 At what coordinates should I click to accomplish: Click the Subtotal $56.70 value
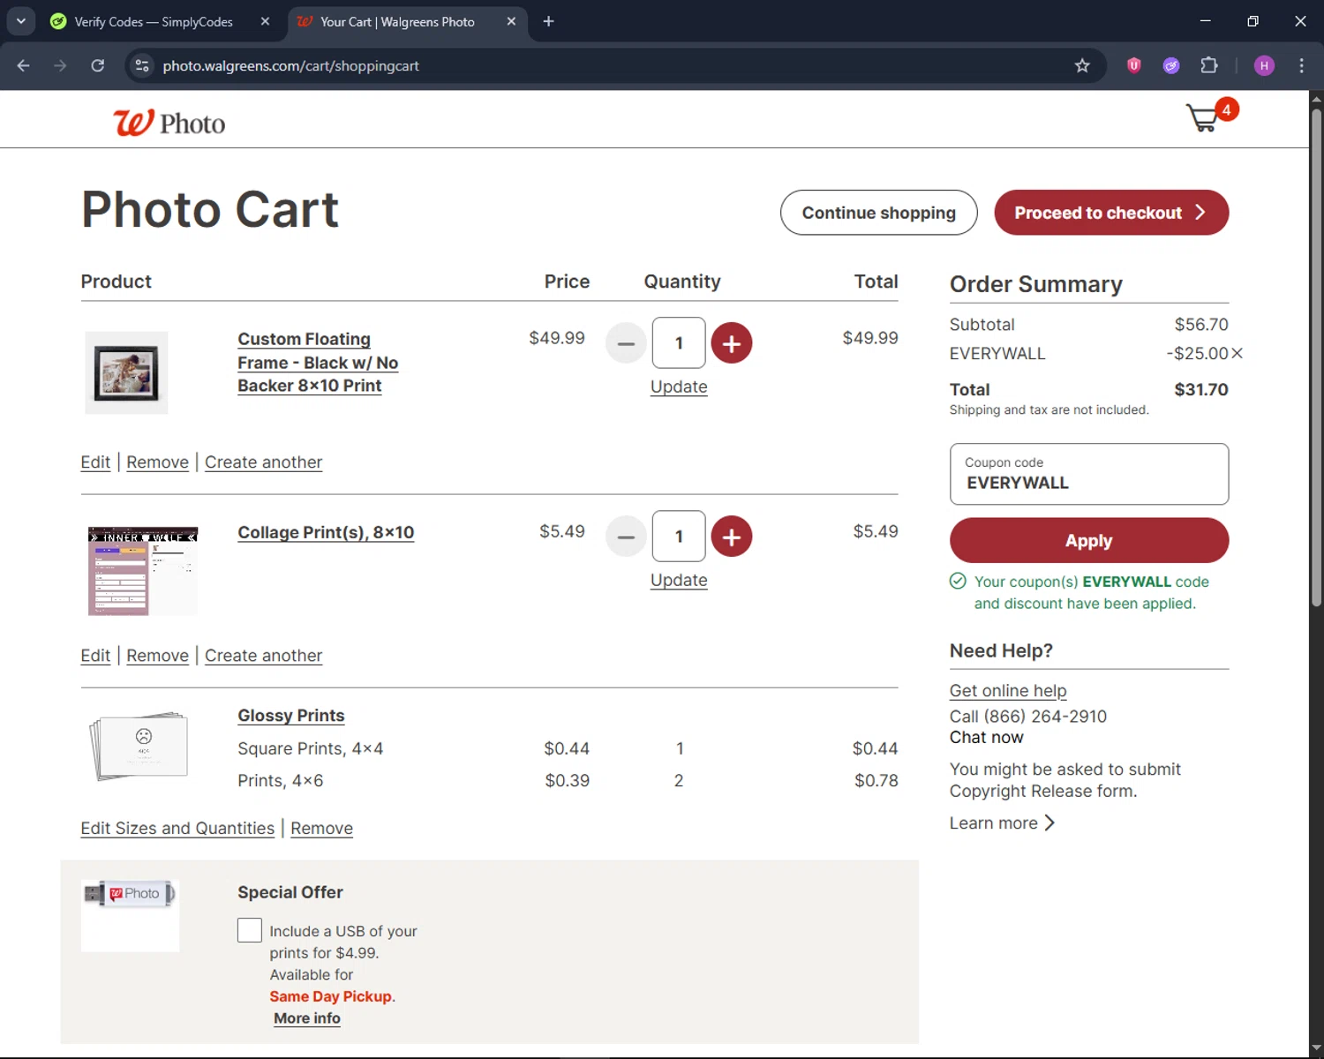[1200, 325]
